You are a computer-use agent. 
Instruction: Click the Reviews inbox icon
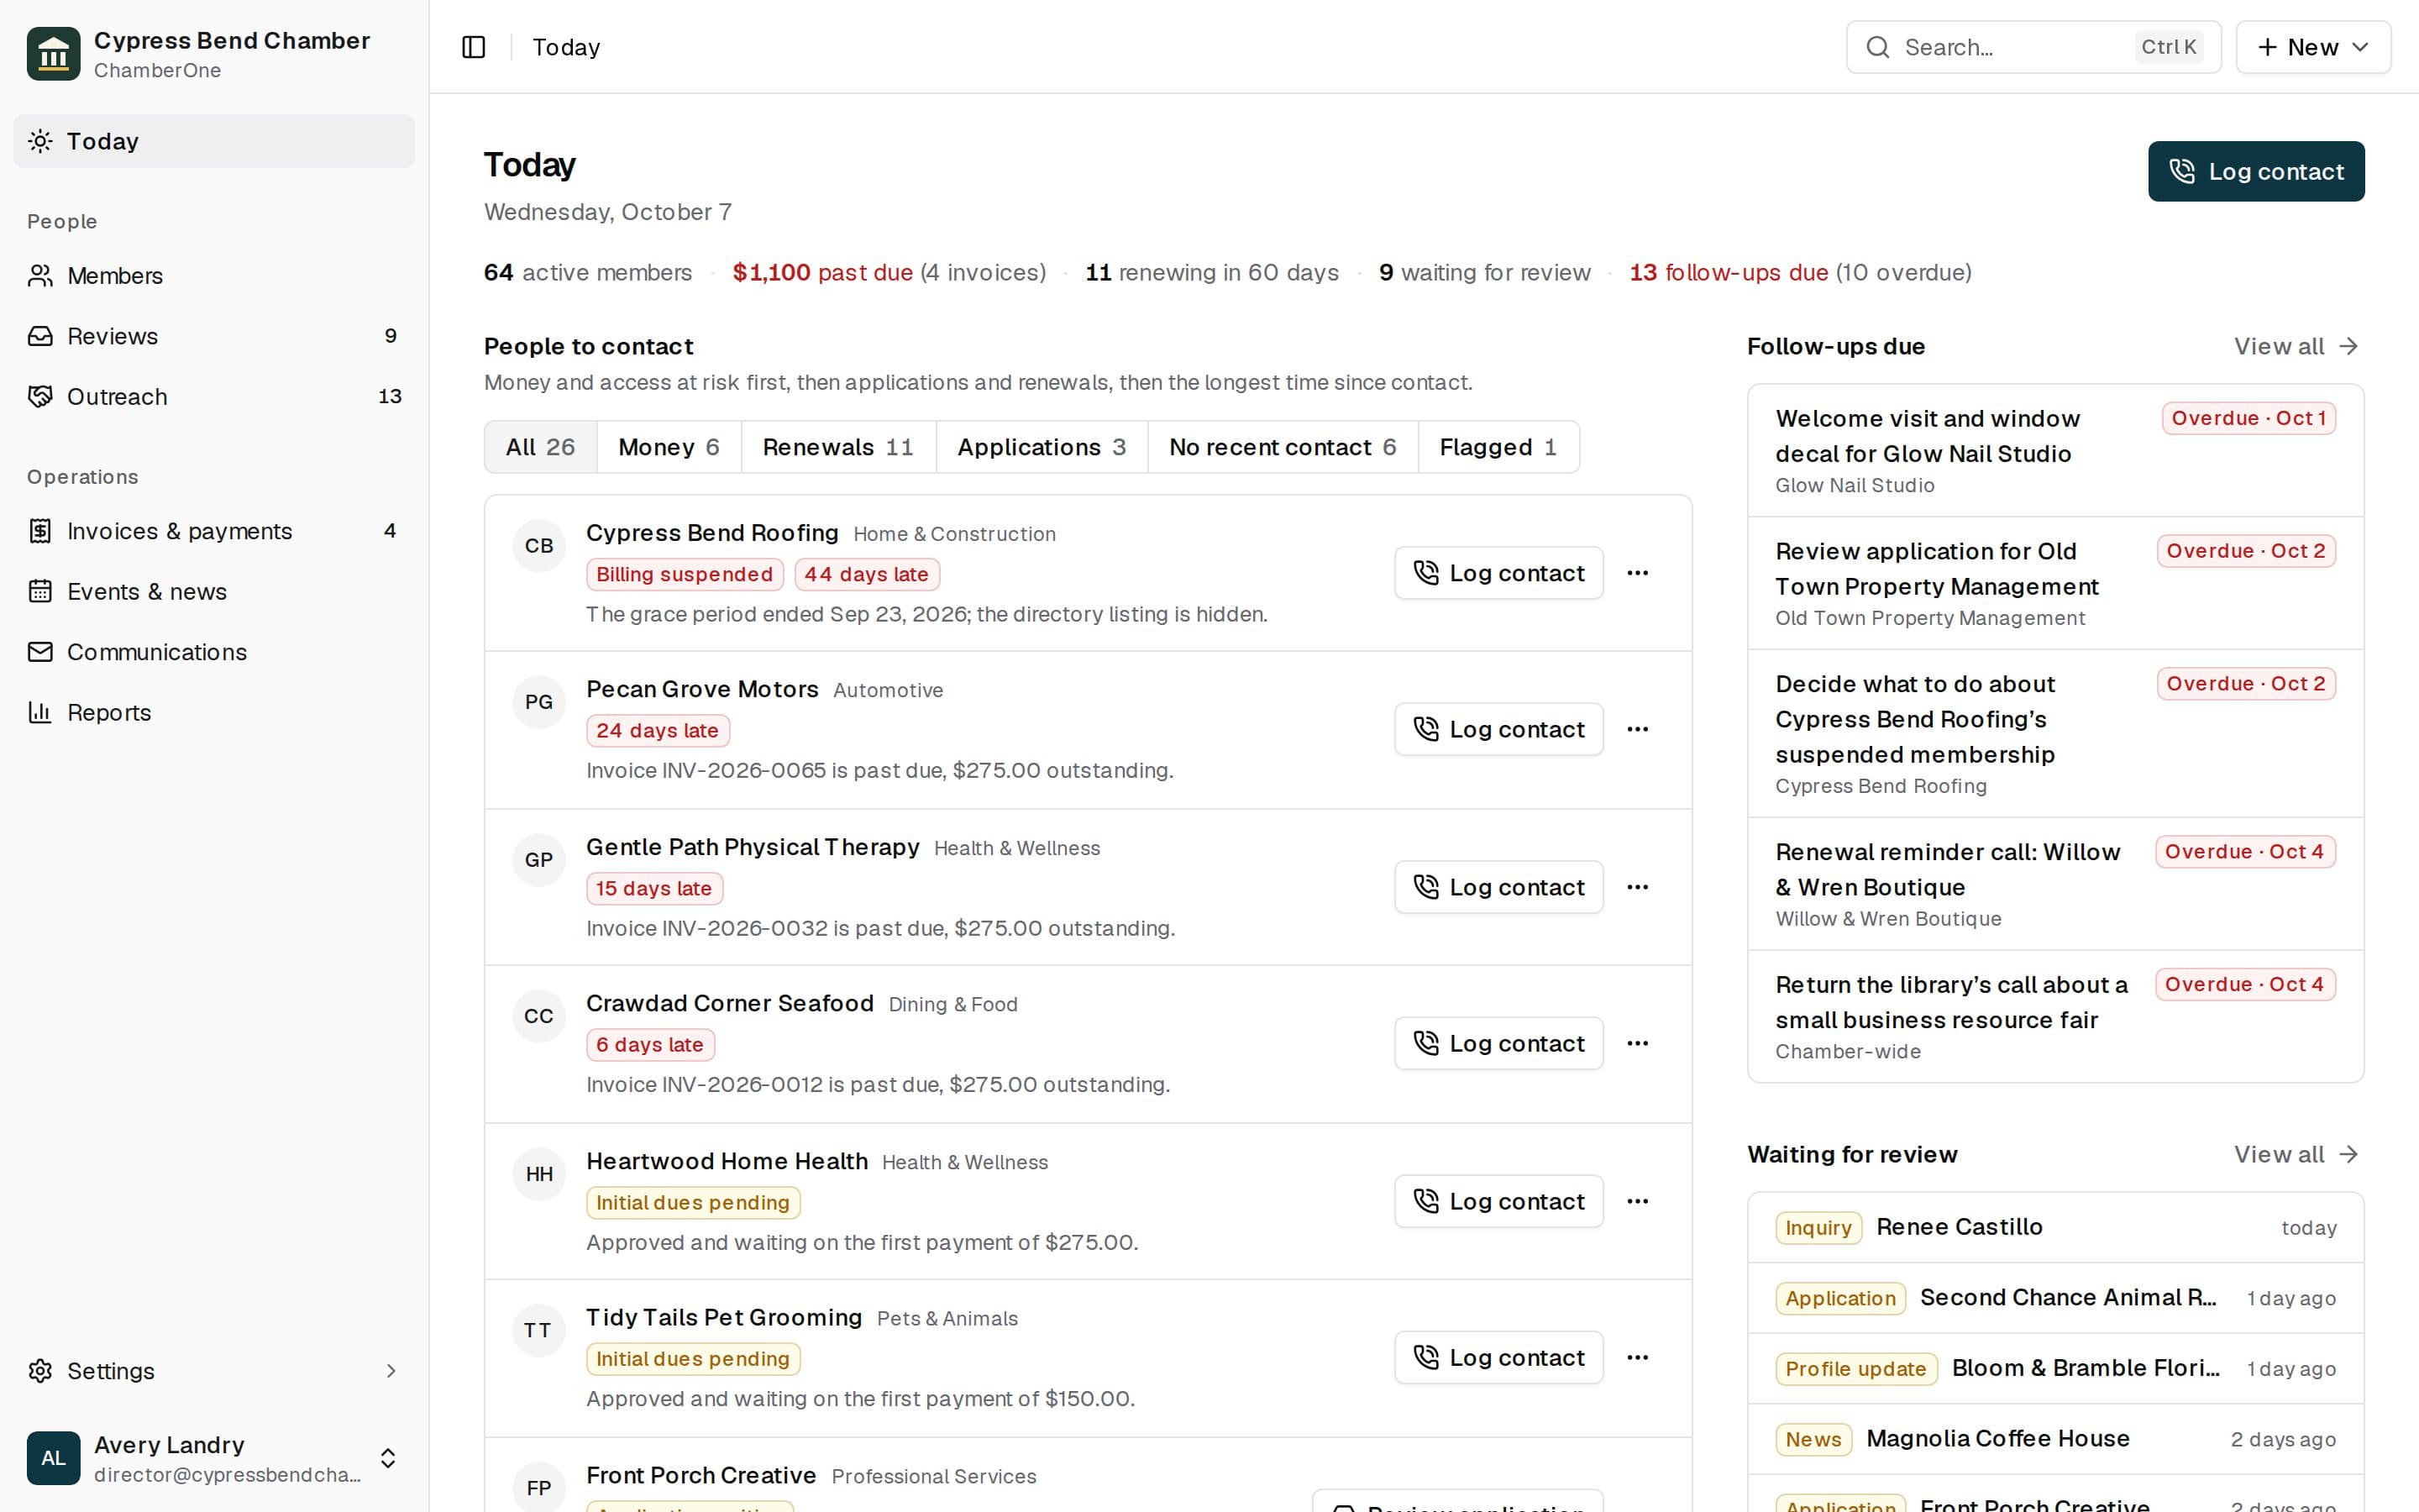pyautogui.click(x=40, y=336)
